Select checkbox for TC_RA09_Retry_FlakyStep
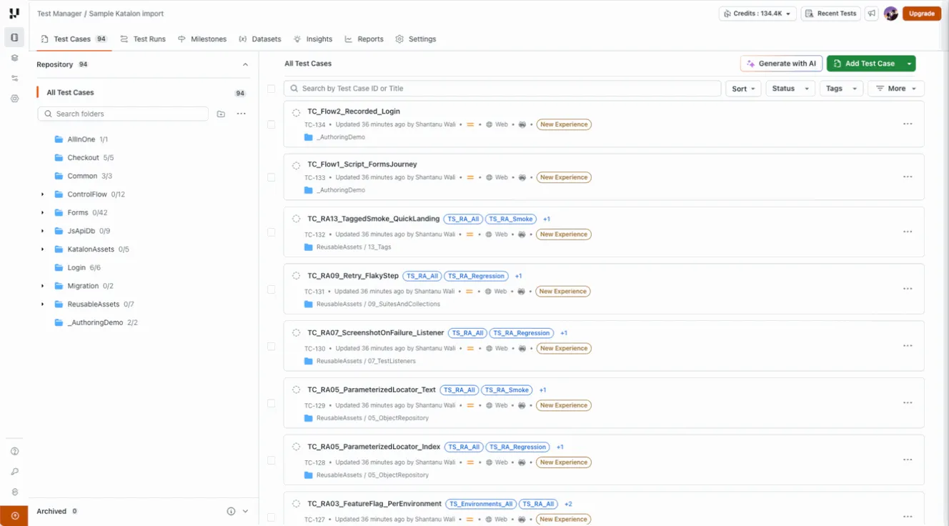This screenshot has height=526, width=949. point(271,289)
